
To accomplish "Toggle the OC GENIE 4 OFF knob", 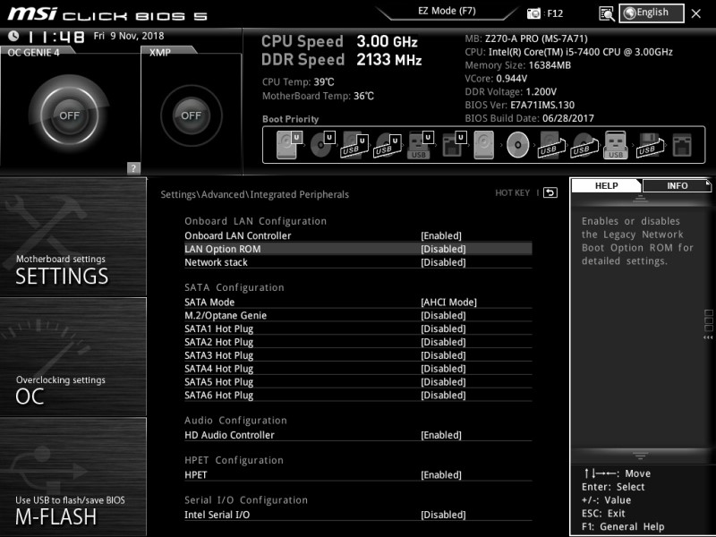I will [69, 115].
